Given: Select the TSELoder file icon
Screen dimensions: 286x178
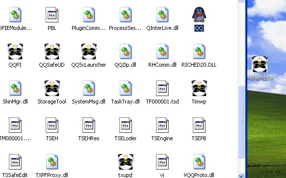Looking at the screenshot, I should 126,125.
